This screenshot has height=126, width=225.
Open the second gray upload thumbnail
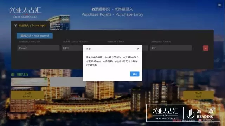(x=68, y=82)
